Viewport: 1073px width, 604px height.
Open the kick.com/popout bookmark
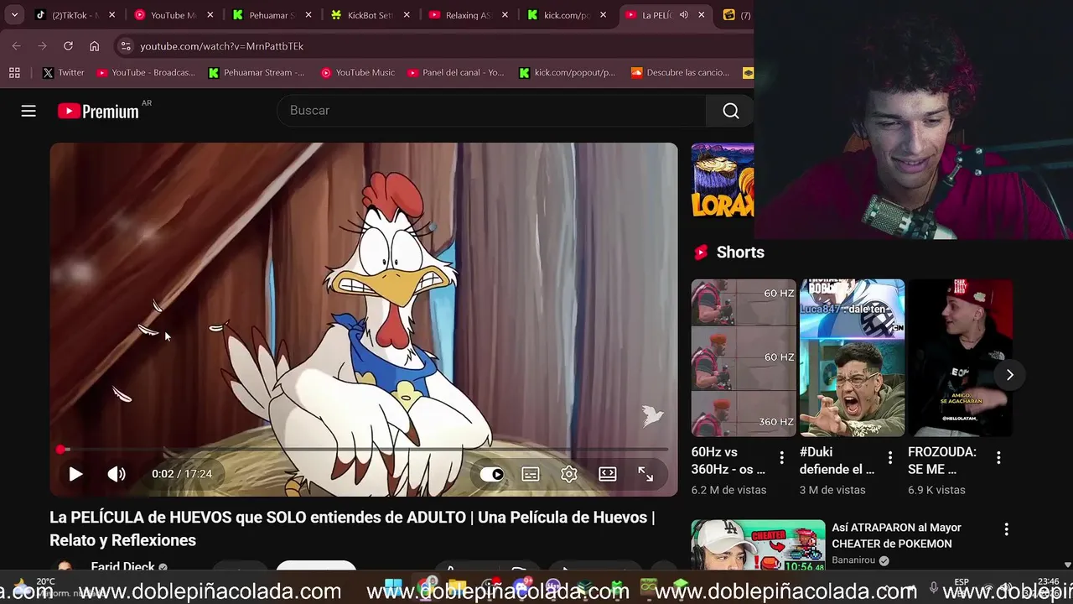pos(567,73)
